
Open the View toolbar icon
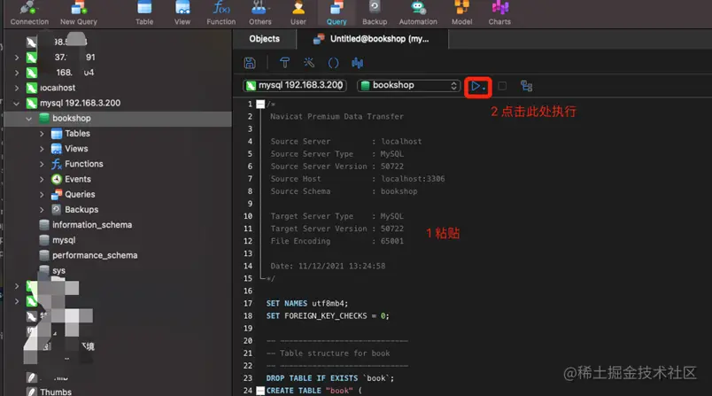(x=182, y=13)
